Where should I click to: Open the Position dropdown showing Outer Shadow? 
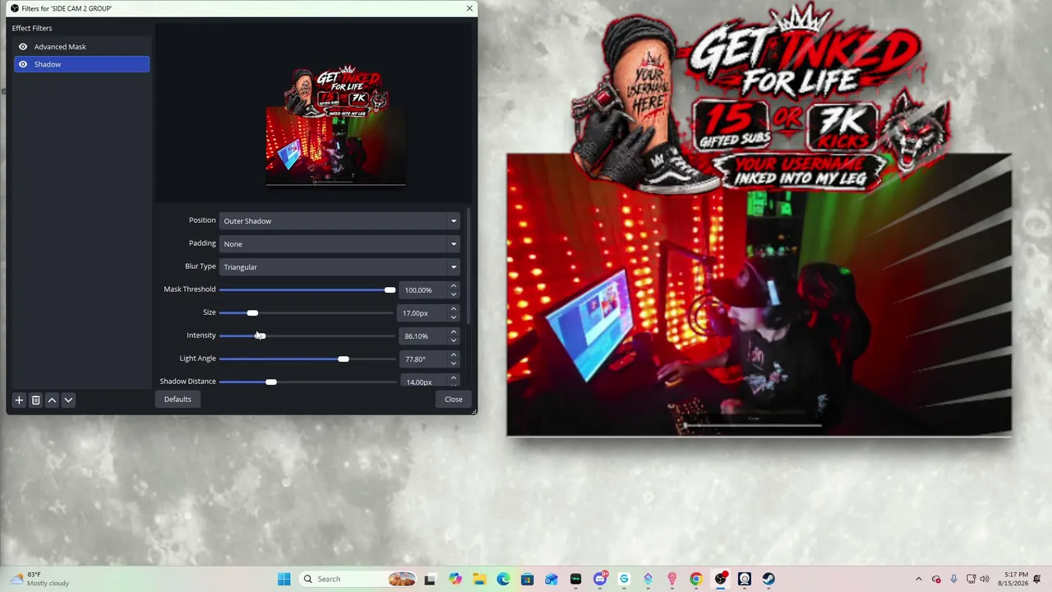[x=339, y=221]
